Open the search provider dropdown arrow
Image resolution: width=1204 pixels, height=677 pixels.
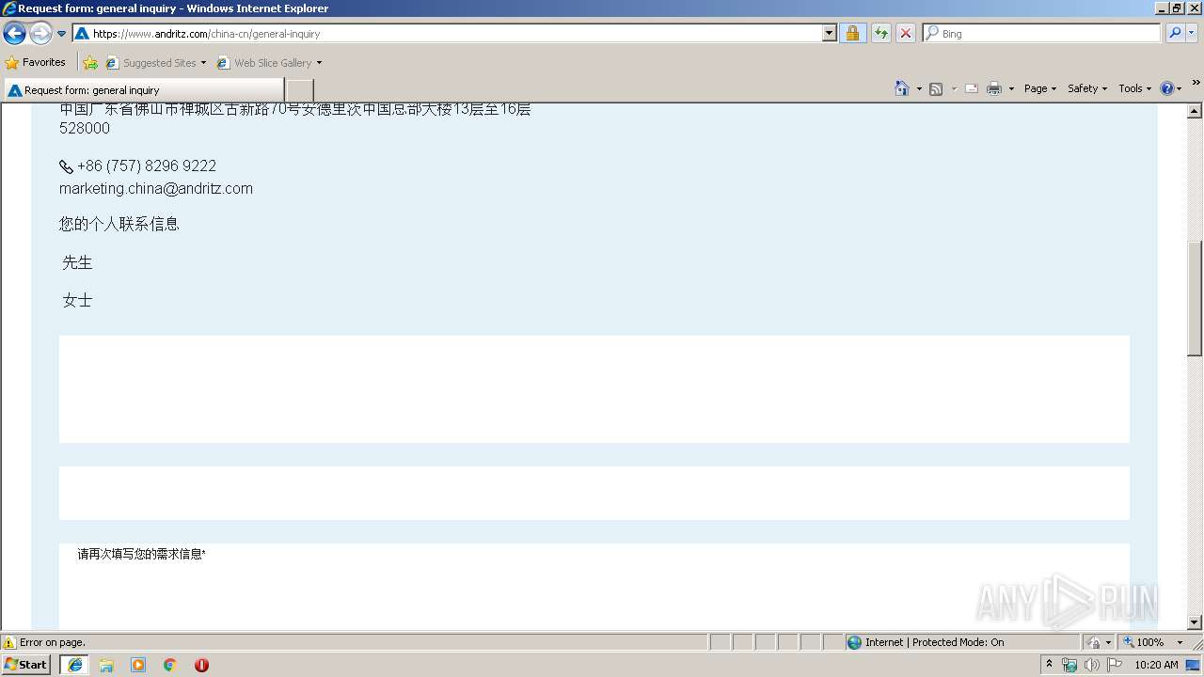1192,33
